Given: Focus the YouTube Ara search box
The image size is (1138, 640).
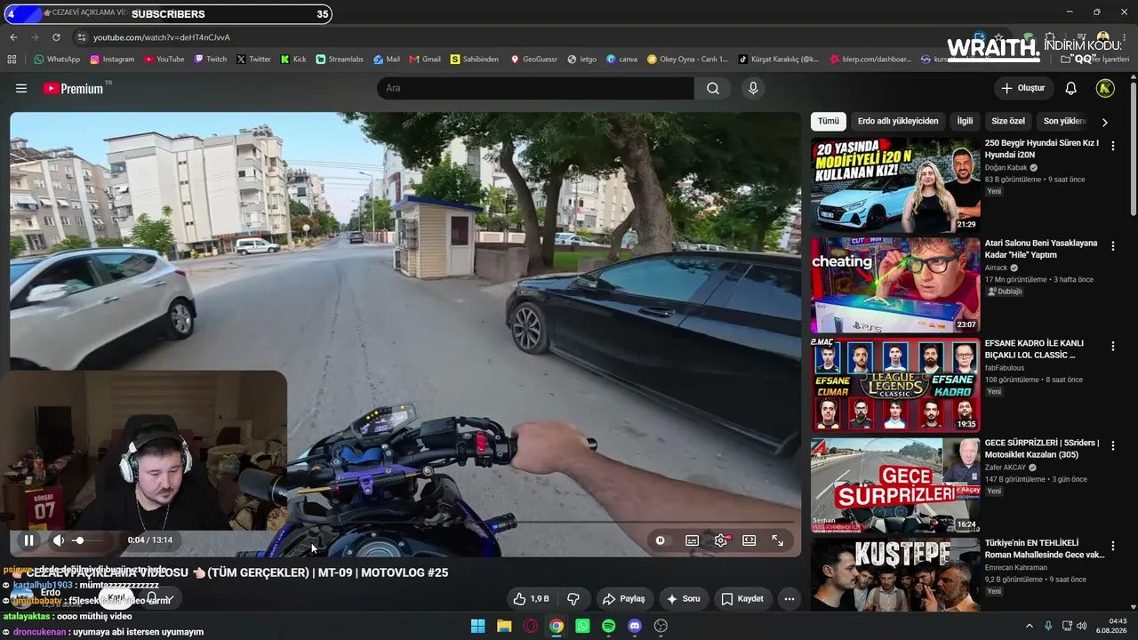Looking at the screenshot, I should pyautogui.click(x=535, y=88).
